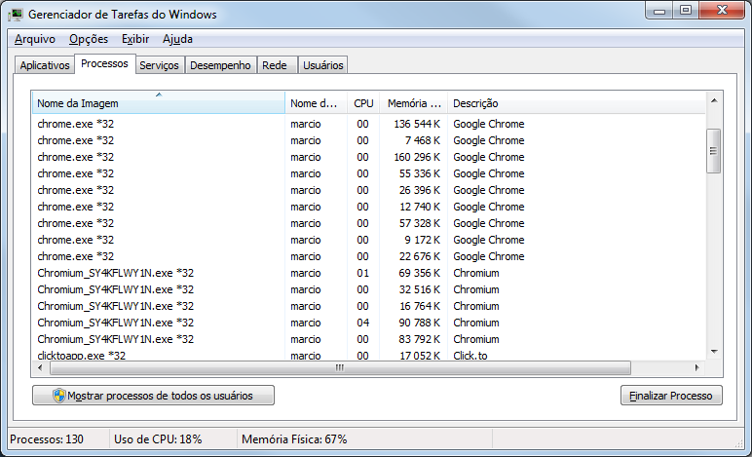This screenshot has height=457, width=752.
Task: Click the horizontal scrollbar left arrow
Action: tap(40, 367)
